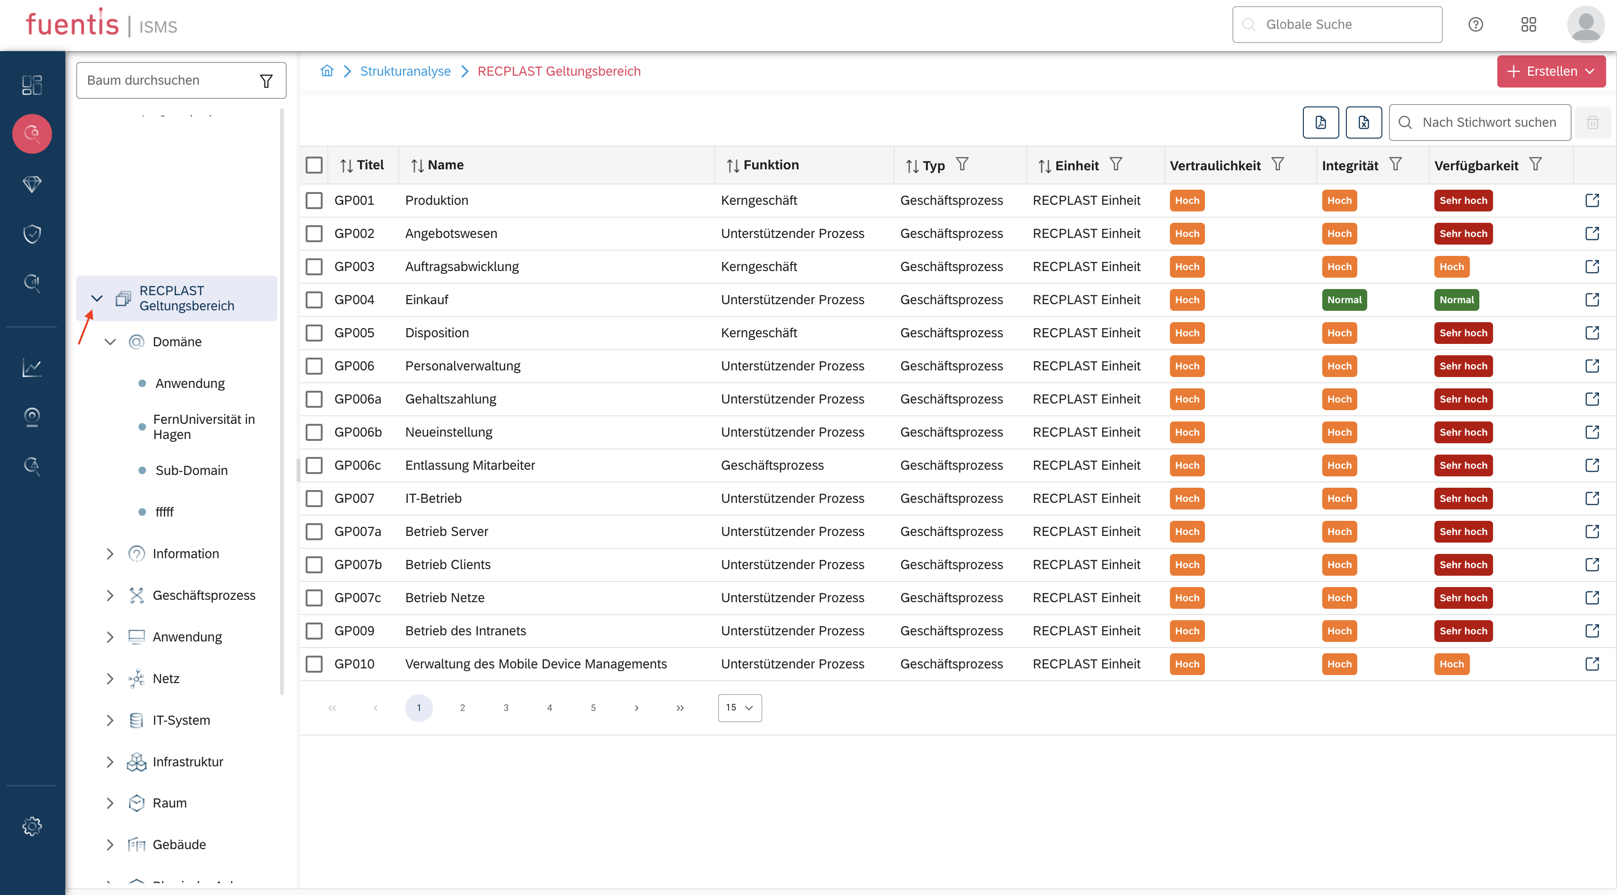This screenshot has width=1617, height=895.
Task: Collapse the Domäne tree node
Action: pos(110,342)
